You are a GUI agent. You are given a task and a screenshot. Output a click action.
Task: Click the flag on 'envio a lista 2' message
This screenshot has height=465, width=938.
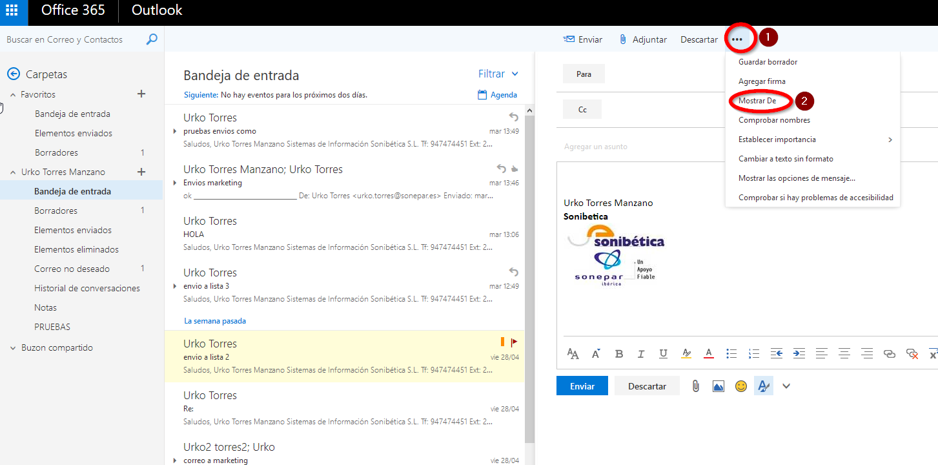[x=514, y=343]
